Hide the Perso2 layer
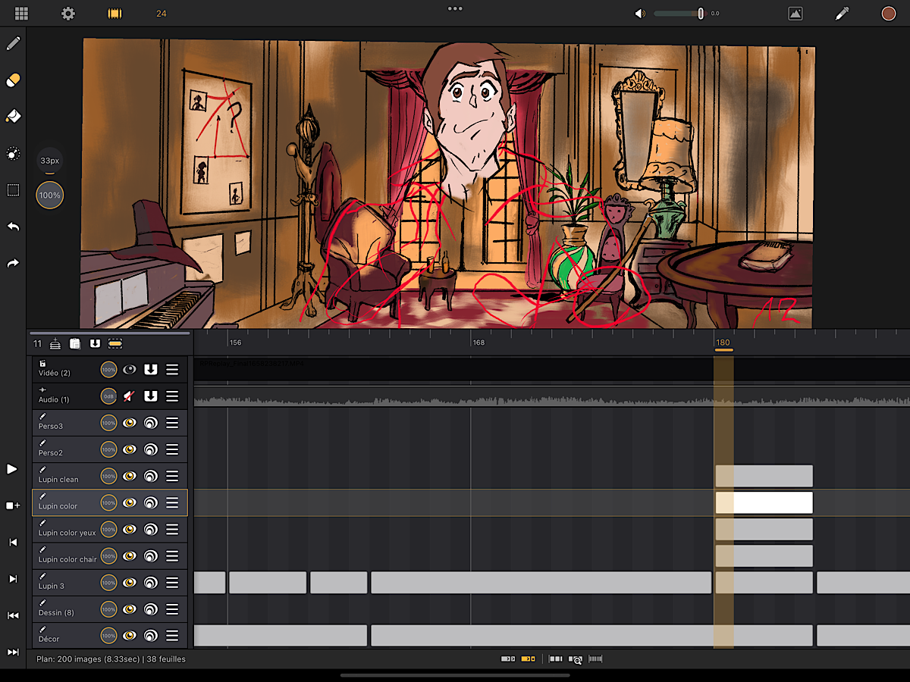The height and width of the screenshot is (682, 910). (x=130, y=449)
